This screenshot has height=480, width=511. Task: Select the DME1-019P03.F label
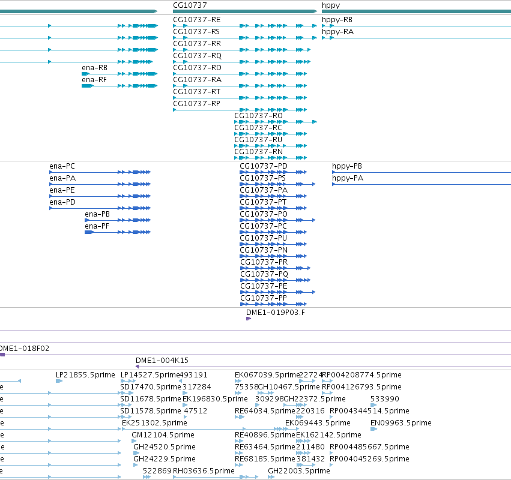pyautogui.click(x=276, y=313)
